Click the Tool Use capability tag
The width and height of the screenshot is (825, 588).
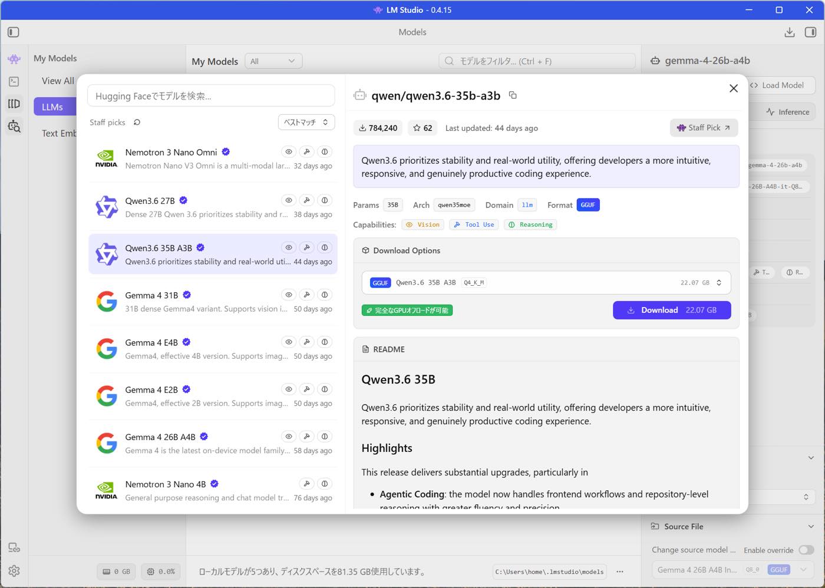474,224
